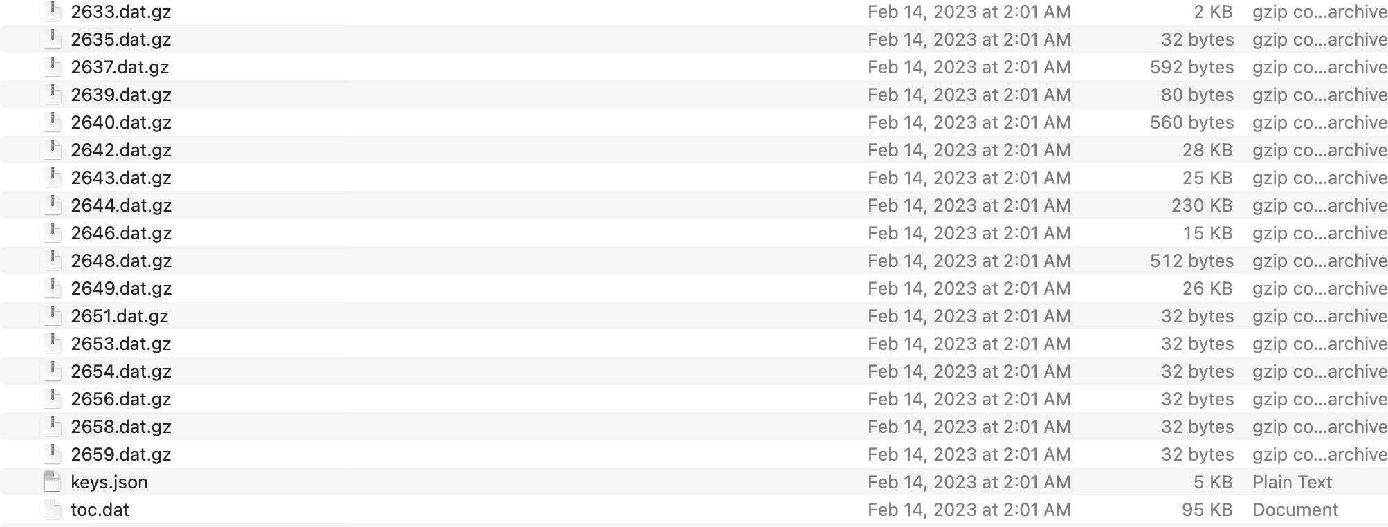Select the 2658.dat.gz file entry
The width and height of the screenshot is (1388, 527).
point(121,427)
